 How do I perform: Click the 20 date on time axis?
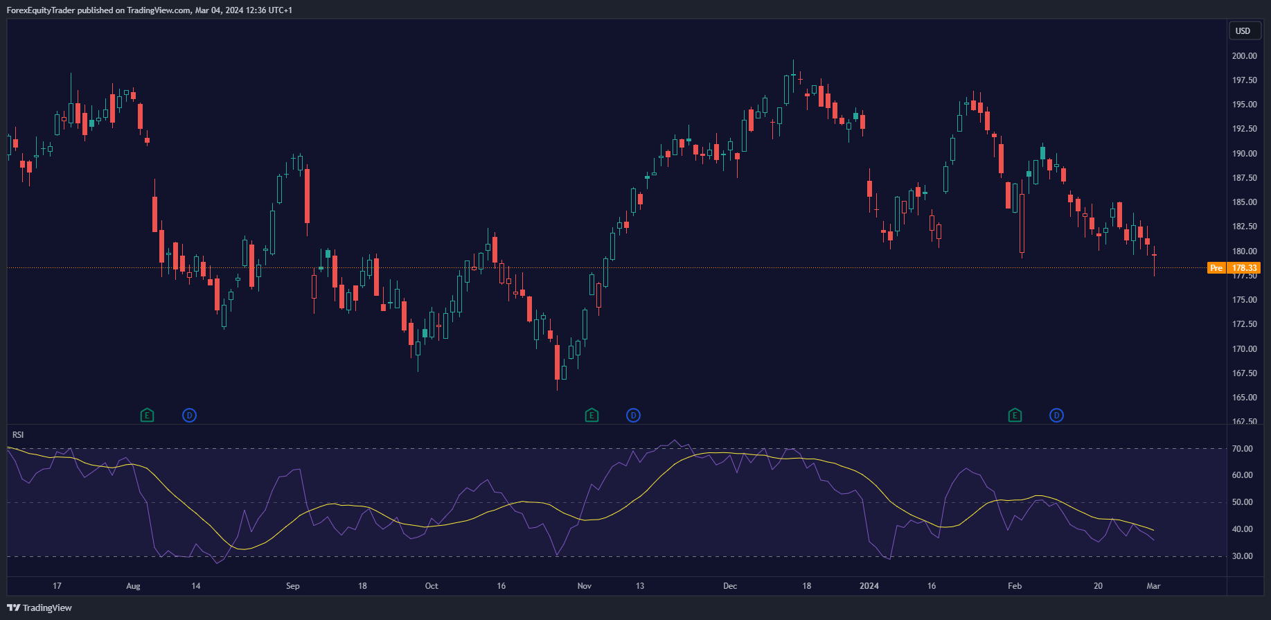(1098, 586)
